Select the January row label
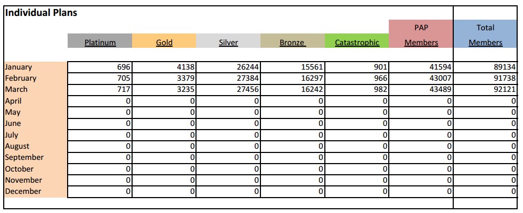 pos(19,67)
